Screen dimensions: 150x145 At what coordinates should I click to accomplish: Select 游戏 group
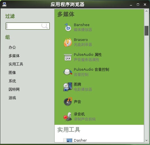tap(12, 98)
